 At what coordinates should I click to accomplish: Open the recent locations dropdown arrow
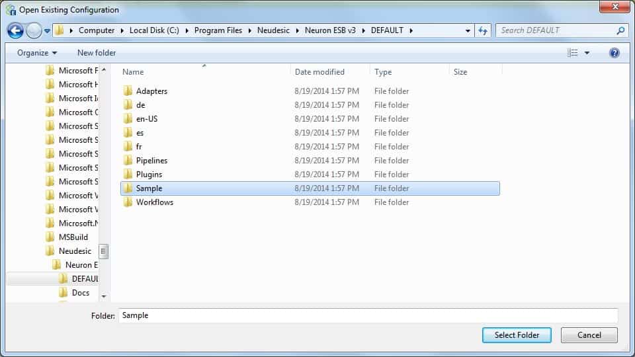(47, 31)
